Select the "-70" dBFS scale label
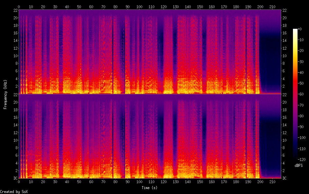The image size is (309, 194). tap(300, 105)
